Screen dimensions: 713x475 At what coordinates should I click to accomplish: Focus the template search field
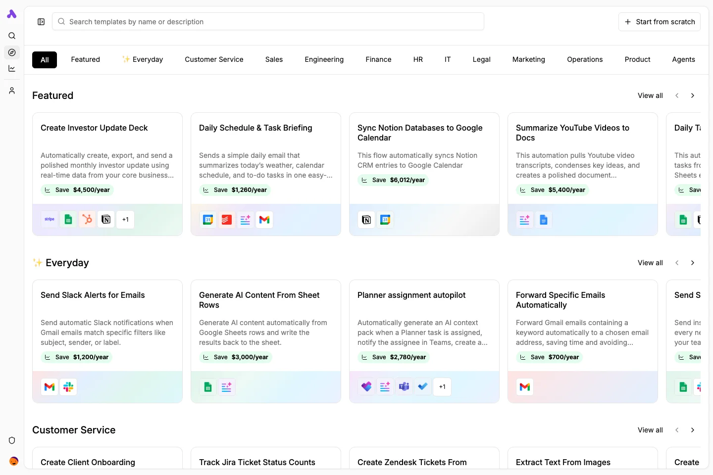268,22
